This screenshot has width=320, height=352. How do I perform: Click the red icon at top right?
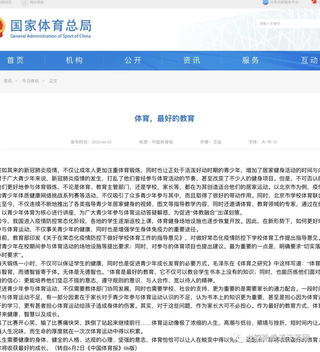[x=314, y=2]
